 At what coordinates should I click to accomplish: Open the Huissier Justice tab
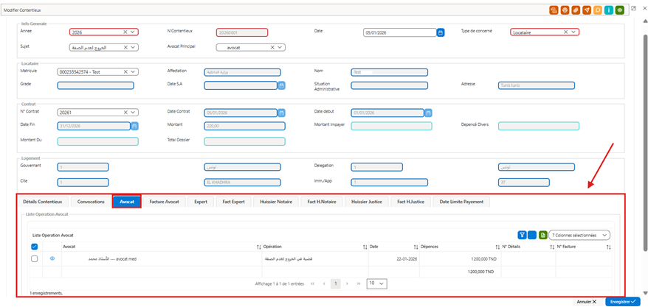(366, 202)
